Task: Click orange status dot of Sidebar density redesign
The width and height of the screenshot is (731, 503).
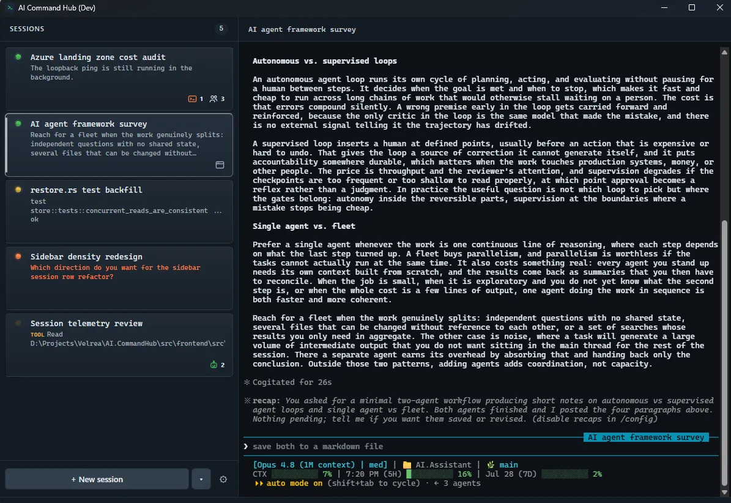Action: pyautogui.click(x=18, y=256)
